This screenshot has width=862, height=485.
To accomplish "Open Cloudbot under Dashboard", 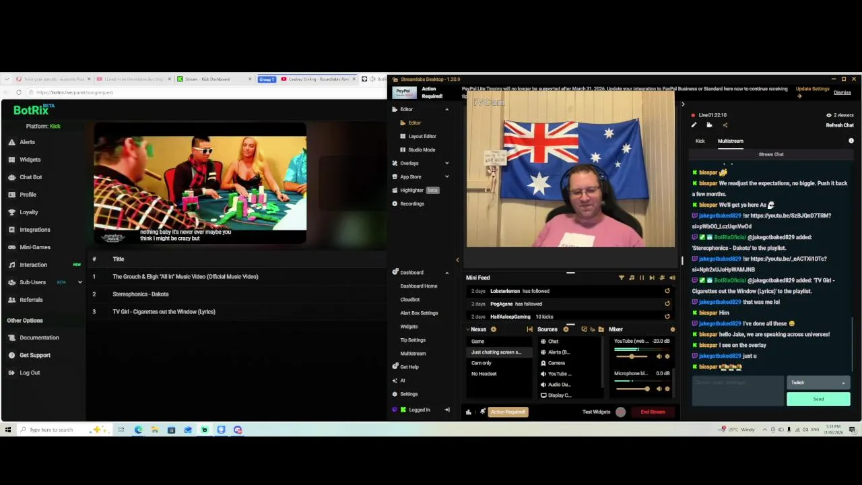I will point(409,300).
